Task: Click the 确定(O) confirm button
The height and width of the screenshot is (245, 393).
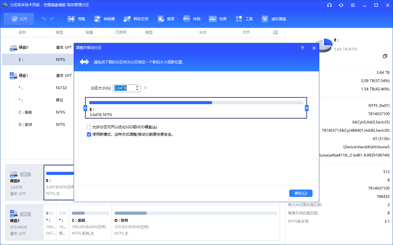Action: tap(301, 193)
